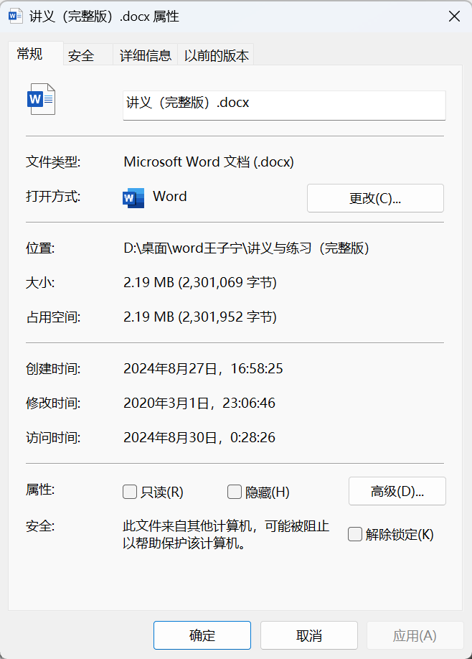Click the 访问时间: label
The height and width of the screenshot is (659, 472).
tap(53, 437)
